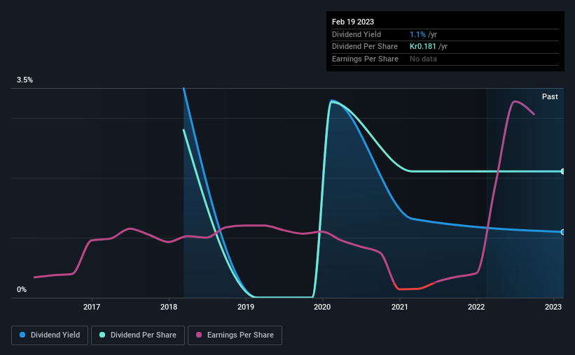Viewport: 575px width, 355px height.
Task: Click the 2017 x-axis label
Action: [92, 307]
